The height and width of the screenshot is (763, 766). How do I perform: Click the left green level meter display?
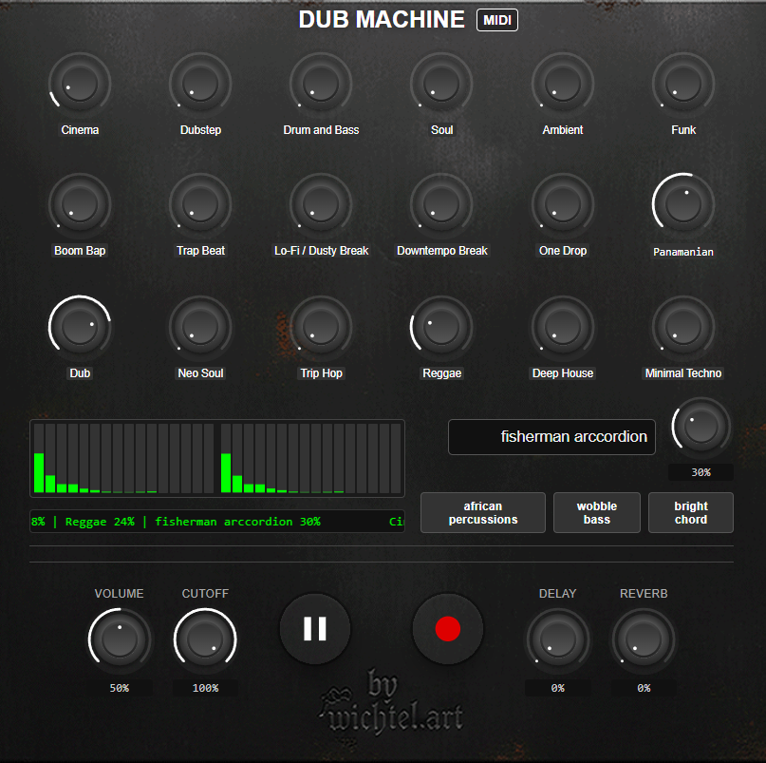pos(123,459)
